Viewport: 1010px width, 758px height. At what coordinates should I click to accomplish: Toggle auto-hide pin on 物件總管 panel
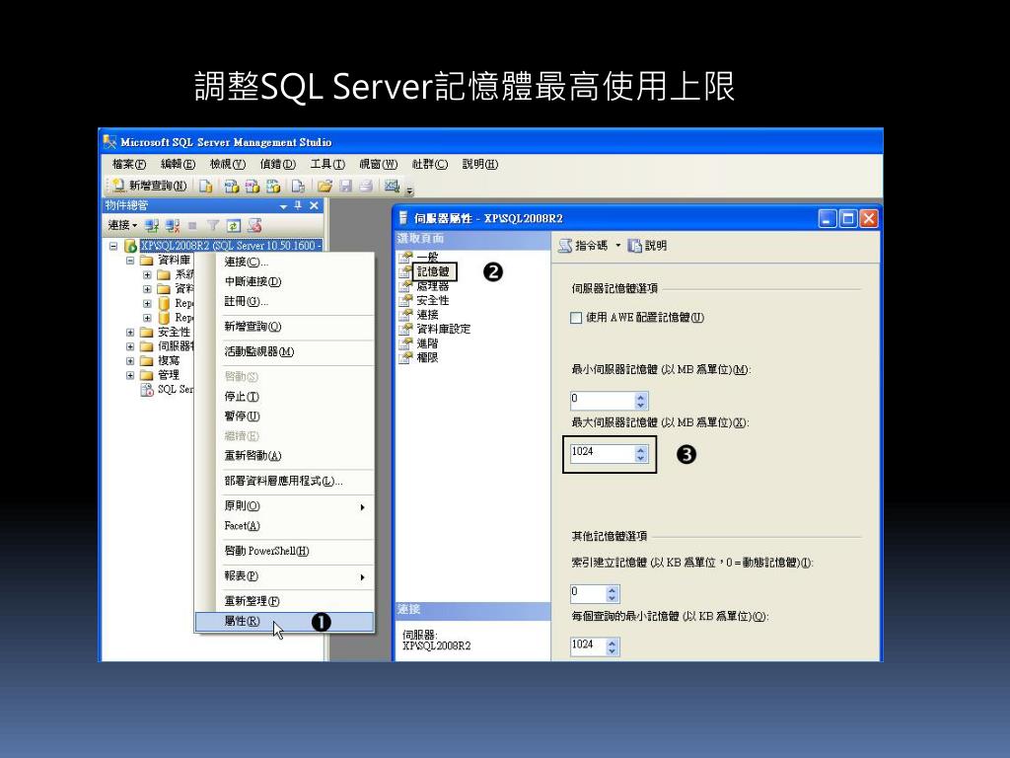pyautogui.click(x=298, y=205)
